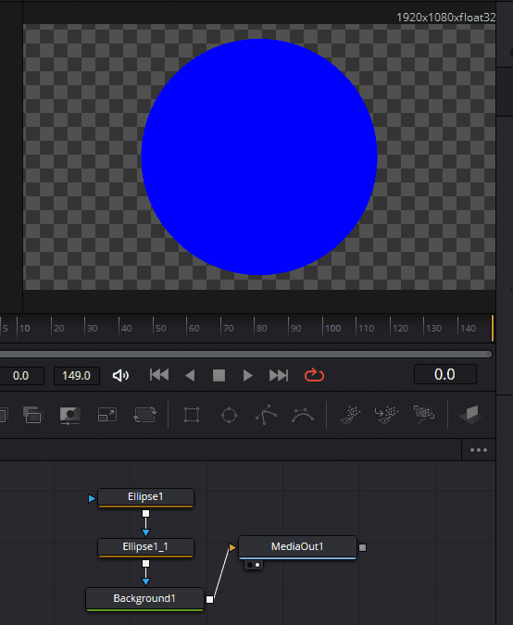Select the Ellipse1 node
The image size is (513, 625).
tap(145, 497)
